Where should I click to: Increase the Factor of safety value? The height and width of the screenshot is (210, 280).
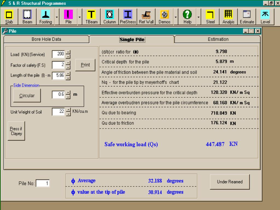point(68,63)
